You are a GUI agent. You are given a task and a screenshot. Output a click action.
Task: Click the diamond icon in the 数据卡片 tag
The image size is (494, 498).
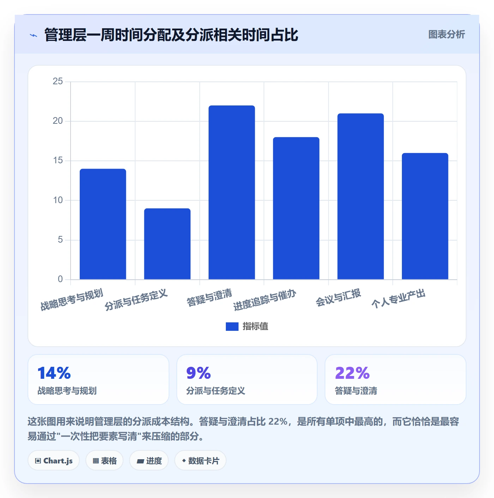(x=184, y=461)
